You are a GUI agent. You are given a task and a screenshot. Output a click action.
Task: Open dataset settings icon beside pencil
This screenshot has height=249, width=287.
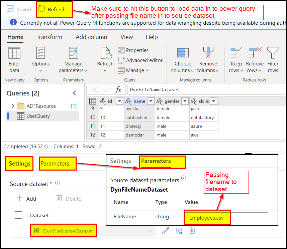[179, 231]
